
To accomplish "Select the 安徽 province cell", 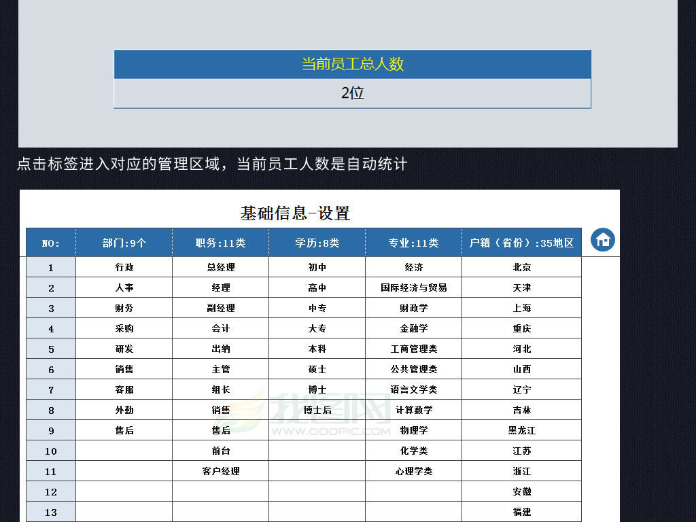I will (x=521, y=492).
